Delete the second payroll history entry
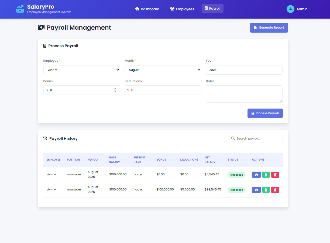 pyautogui.click(x=275, y=190)
